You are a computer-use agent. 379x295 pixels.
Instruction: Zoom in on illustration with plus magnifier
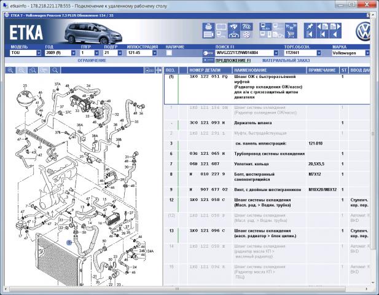click(10, 70)
